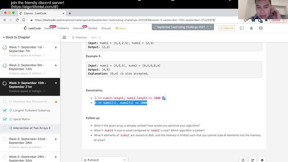The image size is (288, 162).
Task: Open the Explore nav item
Action: click(49, 28)
